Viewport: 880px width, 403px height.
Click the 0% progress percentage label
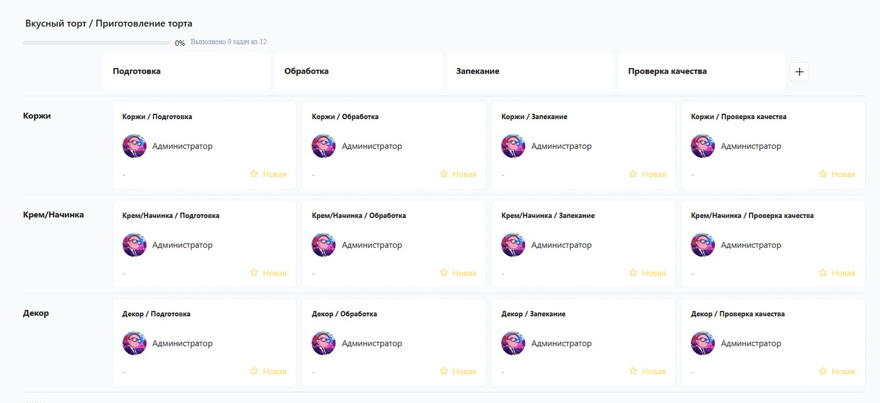(x=180, y=43)
